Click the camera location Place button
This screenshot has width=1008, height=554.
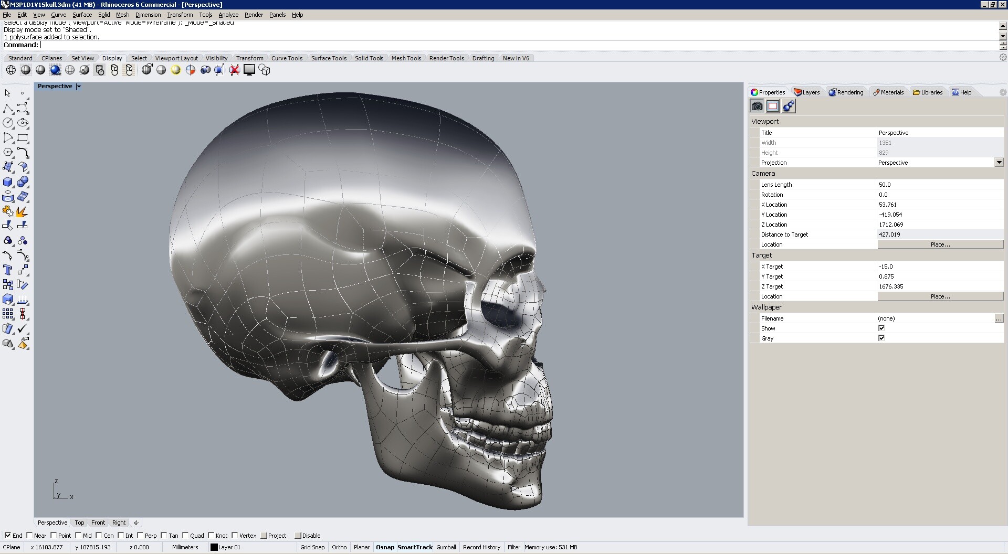tap(940, 244)
